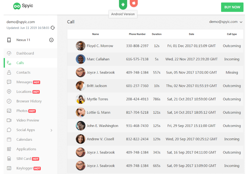The width and height of the screenshot is (246, 174).
Task: Expand the Nexus 11 device dropdown
Action: tap(51, 40)
